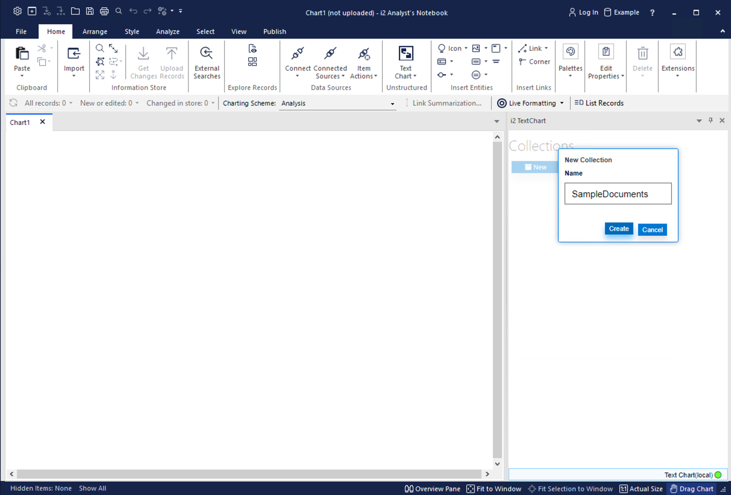The height and width of the screenshot is (495, 731).
Task: Click Upload Records icon
Action: (x=172, y=54)
